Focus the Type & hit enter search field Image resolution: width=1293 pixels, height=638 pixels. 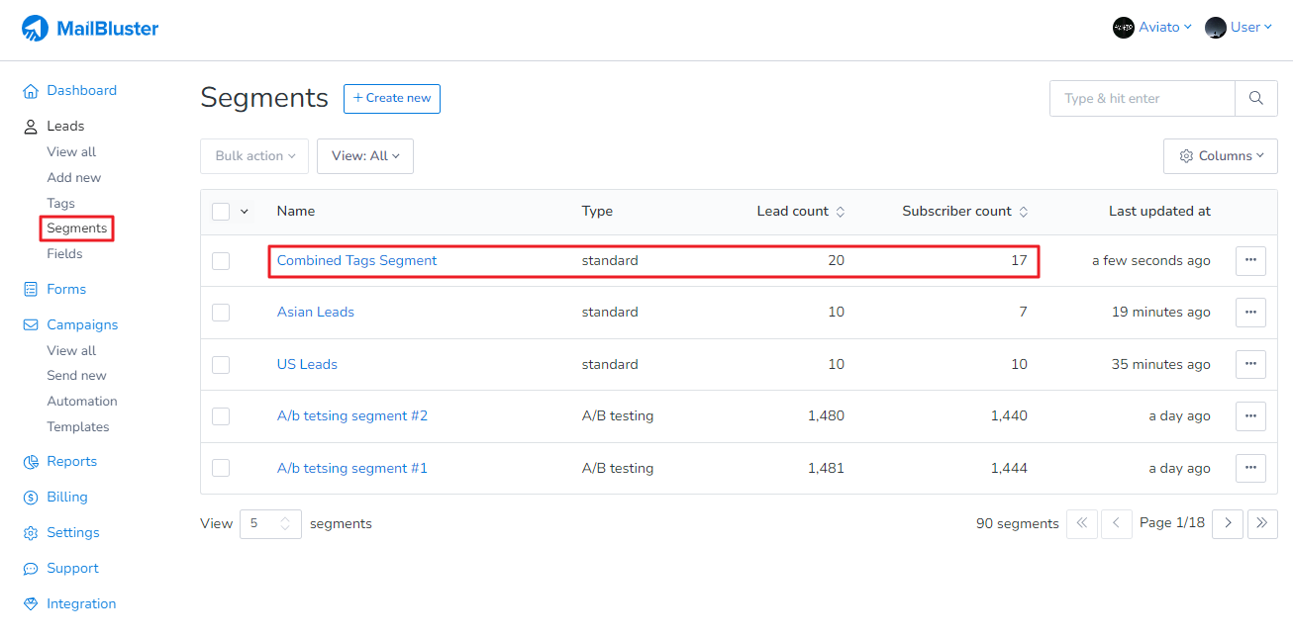click(1142, 99)
